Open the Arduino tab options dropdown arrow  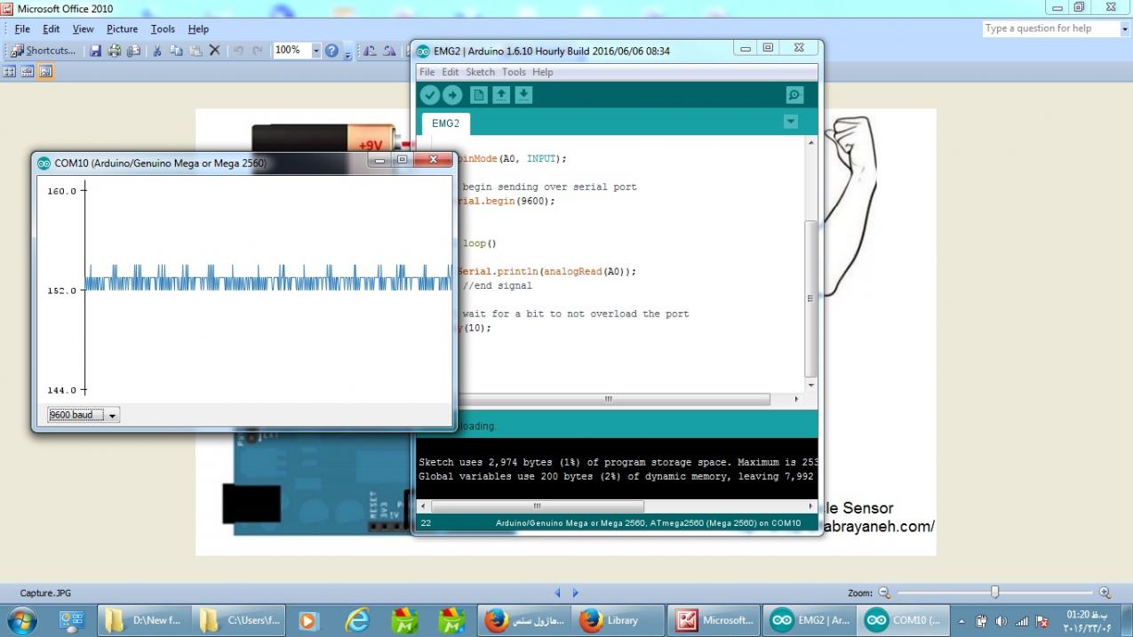pyautogui.click(x=791, y=122)
